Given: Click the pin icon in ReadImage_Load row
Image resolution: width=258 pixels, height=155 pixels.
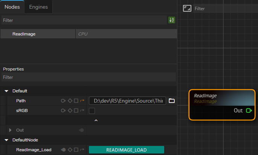Looking at the screenshot, I should click(63, 150).
